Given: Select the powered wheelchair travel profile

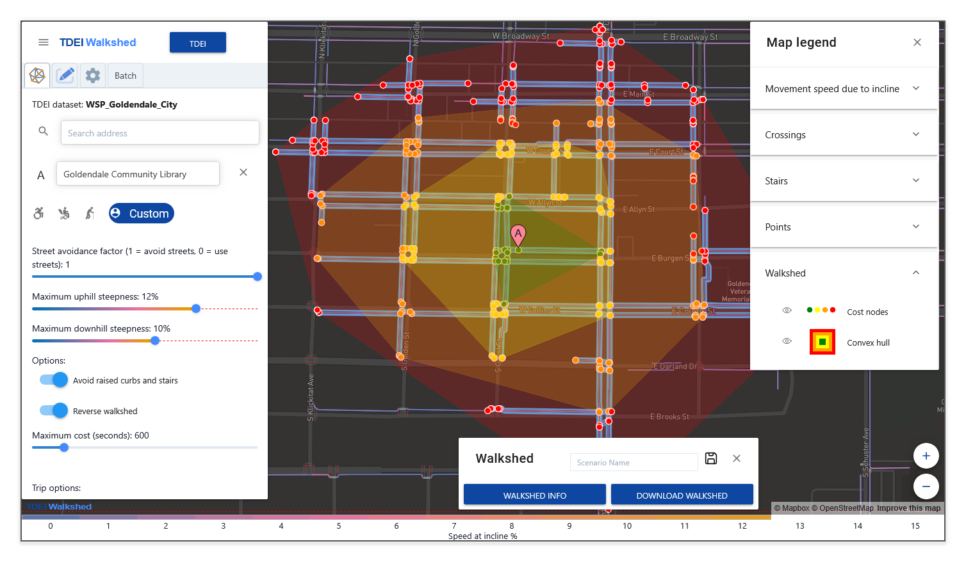Looking at the screenshot, I should [63, 213].
